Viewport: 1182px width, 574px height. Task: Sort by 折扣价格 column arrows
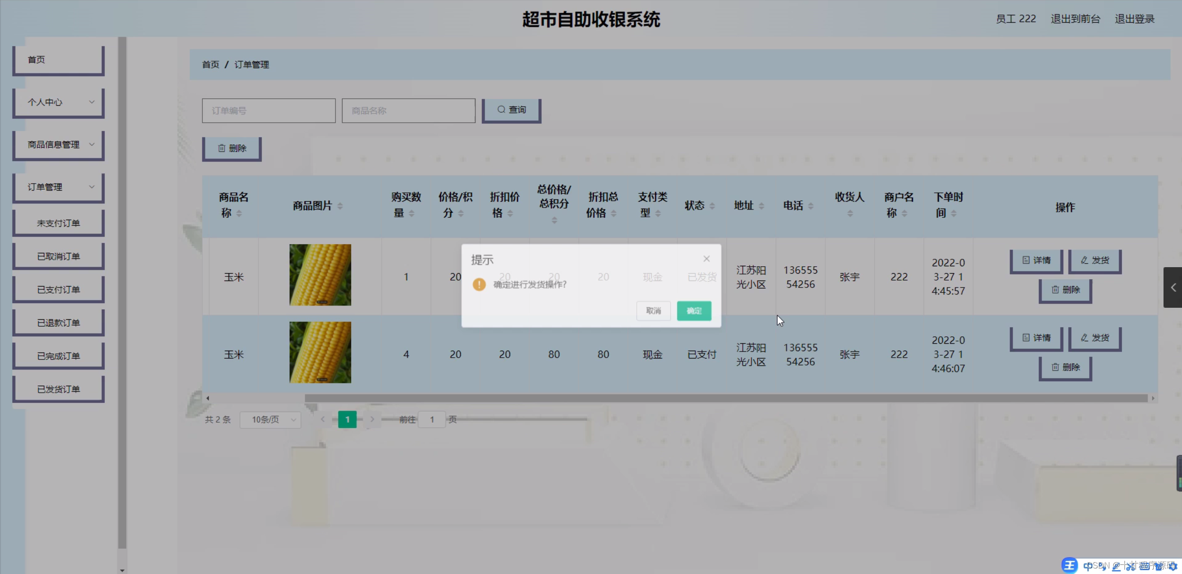(x=510, y=213)
